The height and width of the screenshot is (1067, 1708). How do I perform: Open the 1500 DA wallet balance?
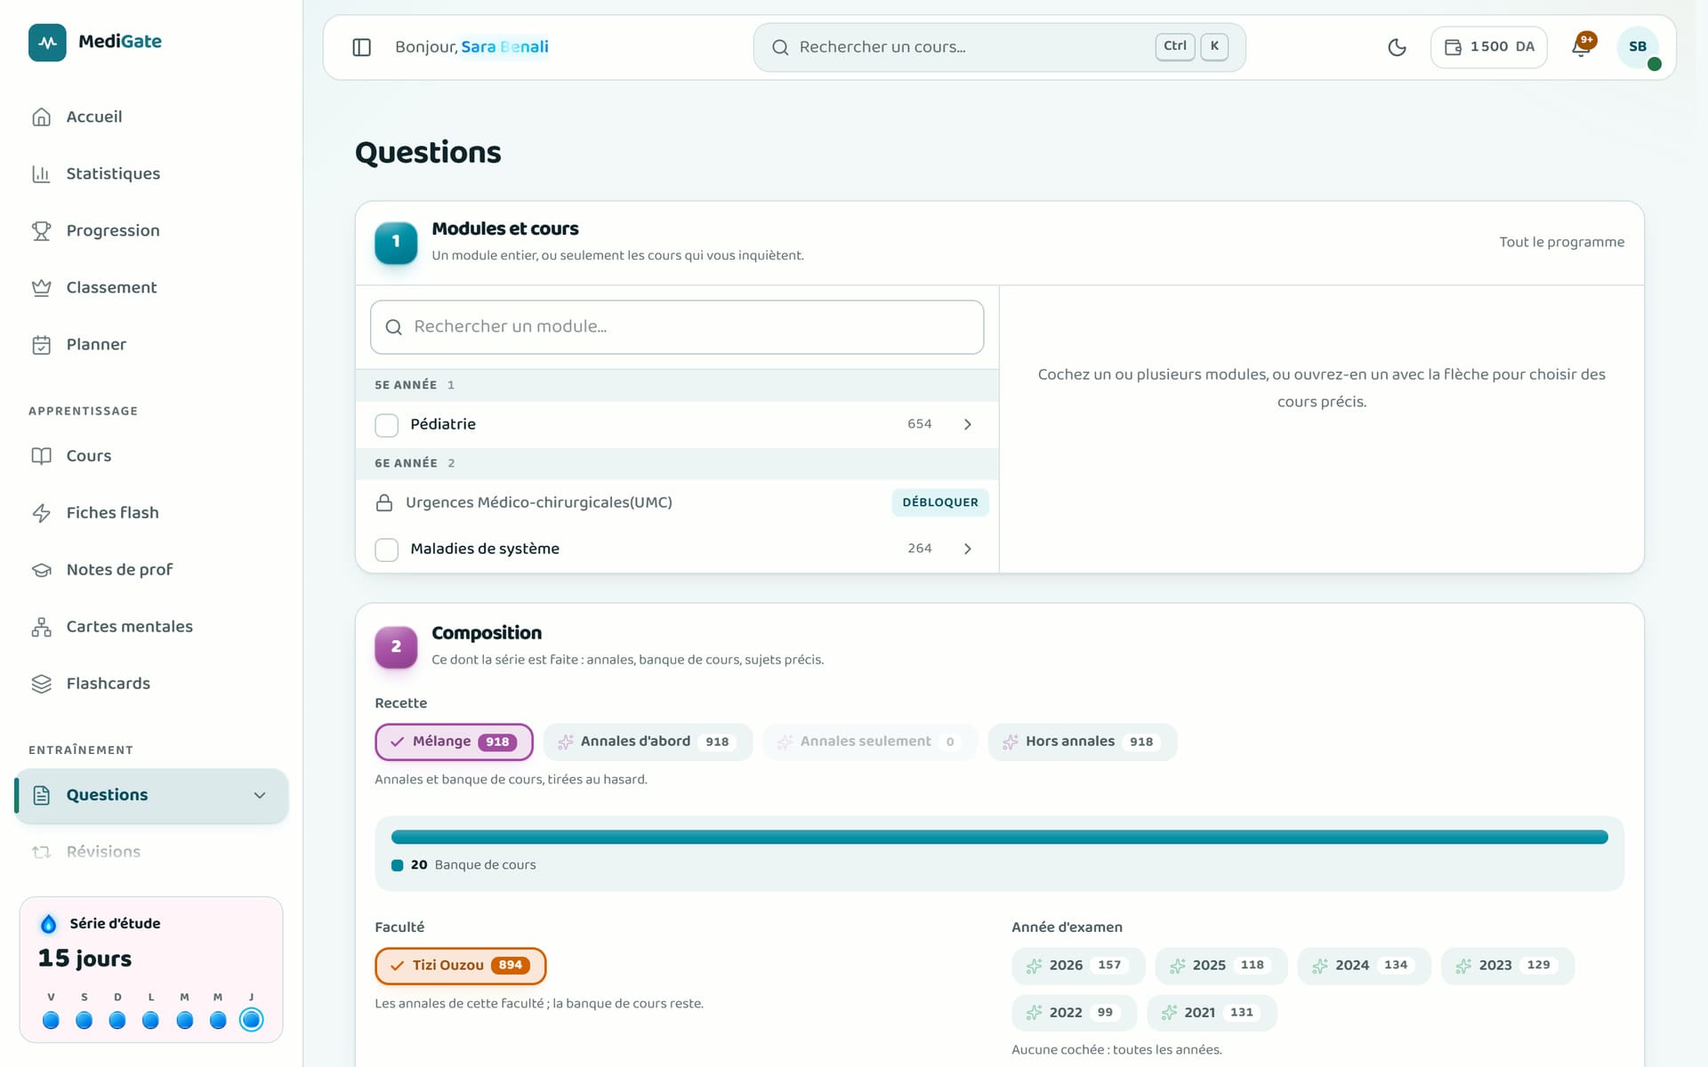click(x=1488, y=47)
